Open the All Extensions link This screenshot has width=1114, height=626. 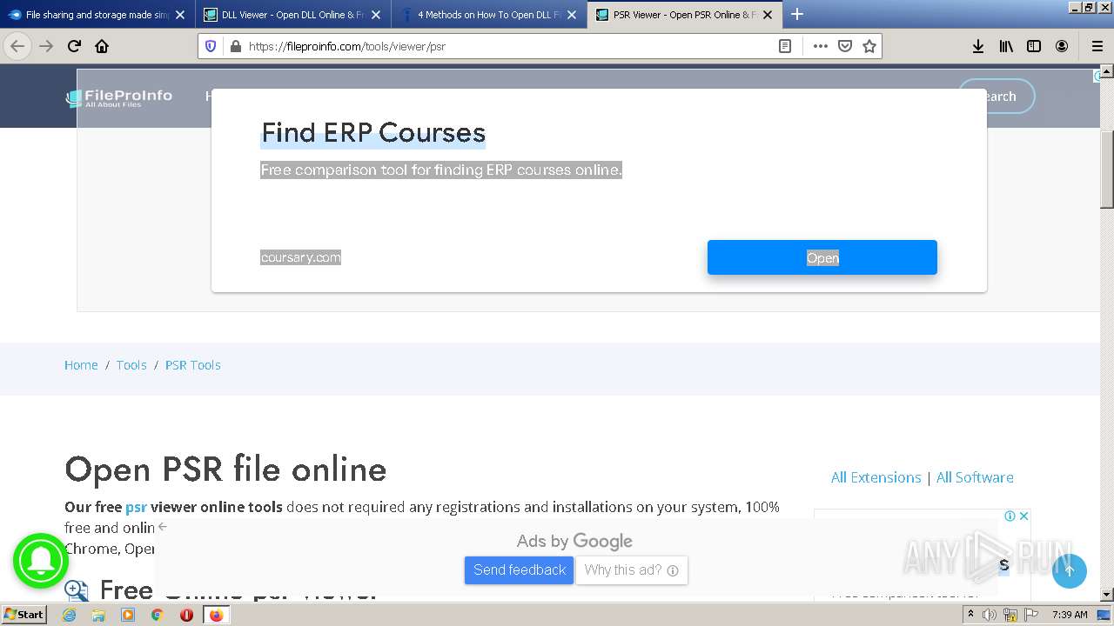(x=876, y=477)
